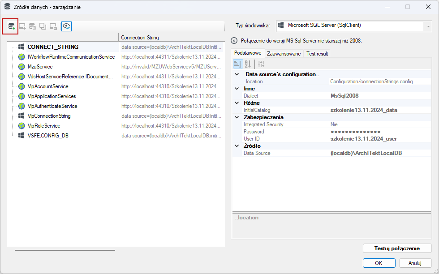Click the Password value field

[380, 132]
